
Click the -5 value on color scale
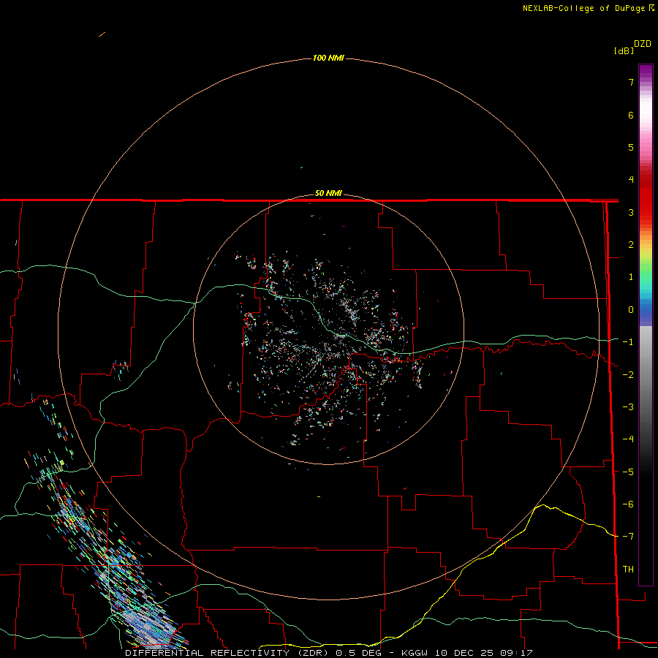(x=628, y=472)
